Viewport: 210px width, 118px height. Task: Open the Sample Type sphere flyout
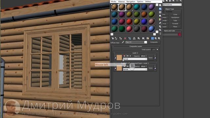(x=160, y=5)
